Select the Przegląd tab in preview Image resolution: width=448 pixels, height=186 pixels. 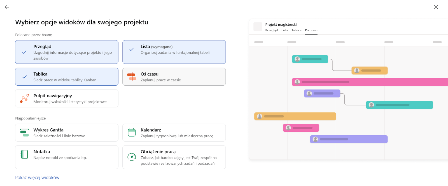272,30
